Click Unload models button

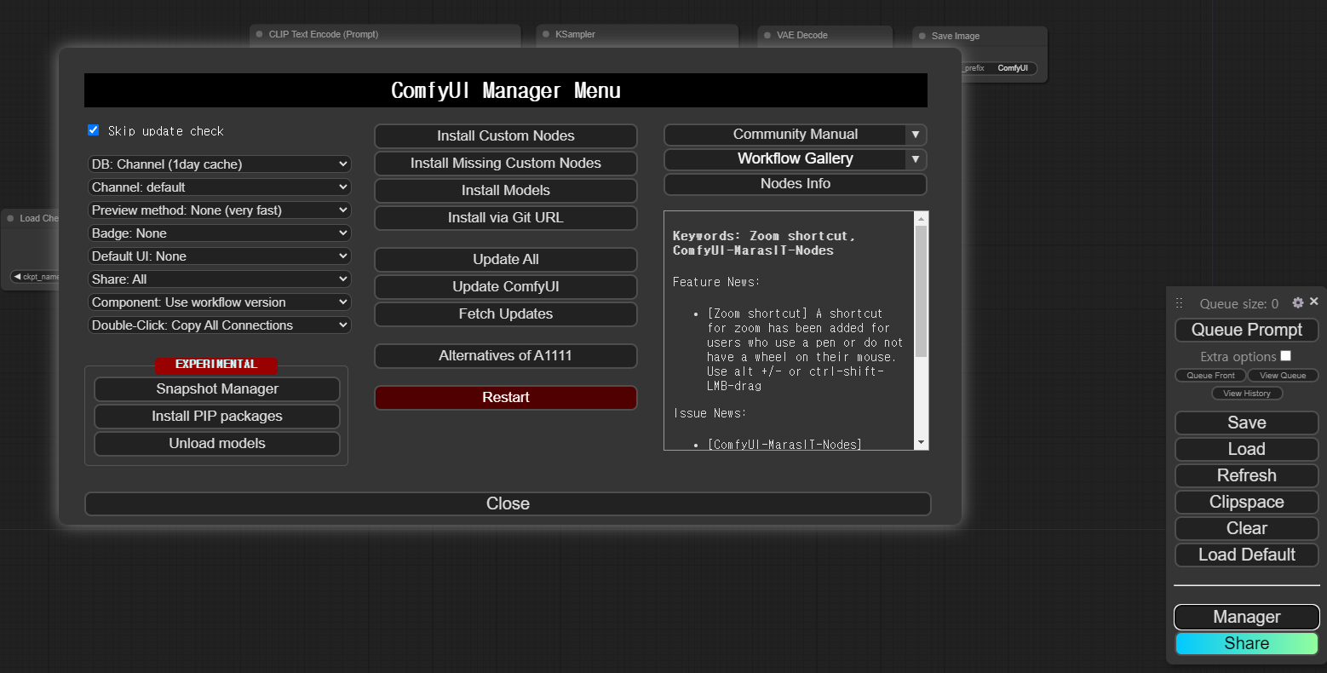pos(217,444)
